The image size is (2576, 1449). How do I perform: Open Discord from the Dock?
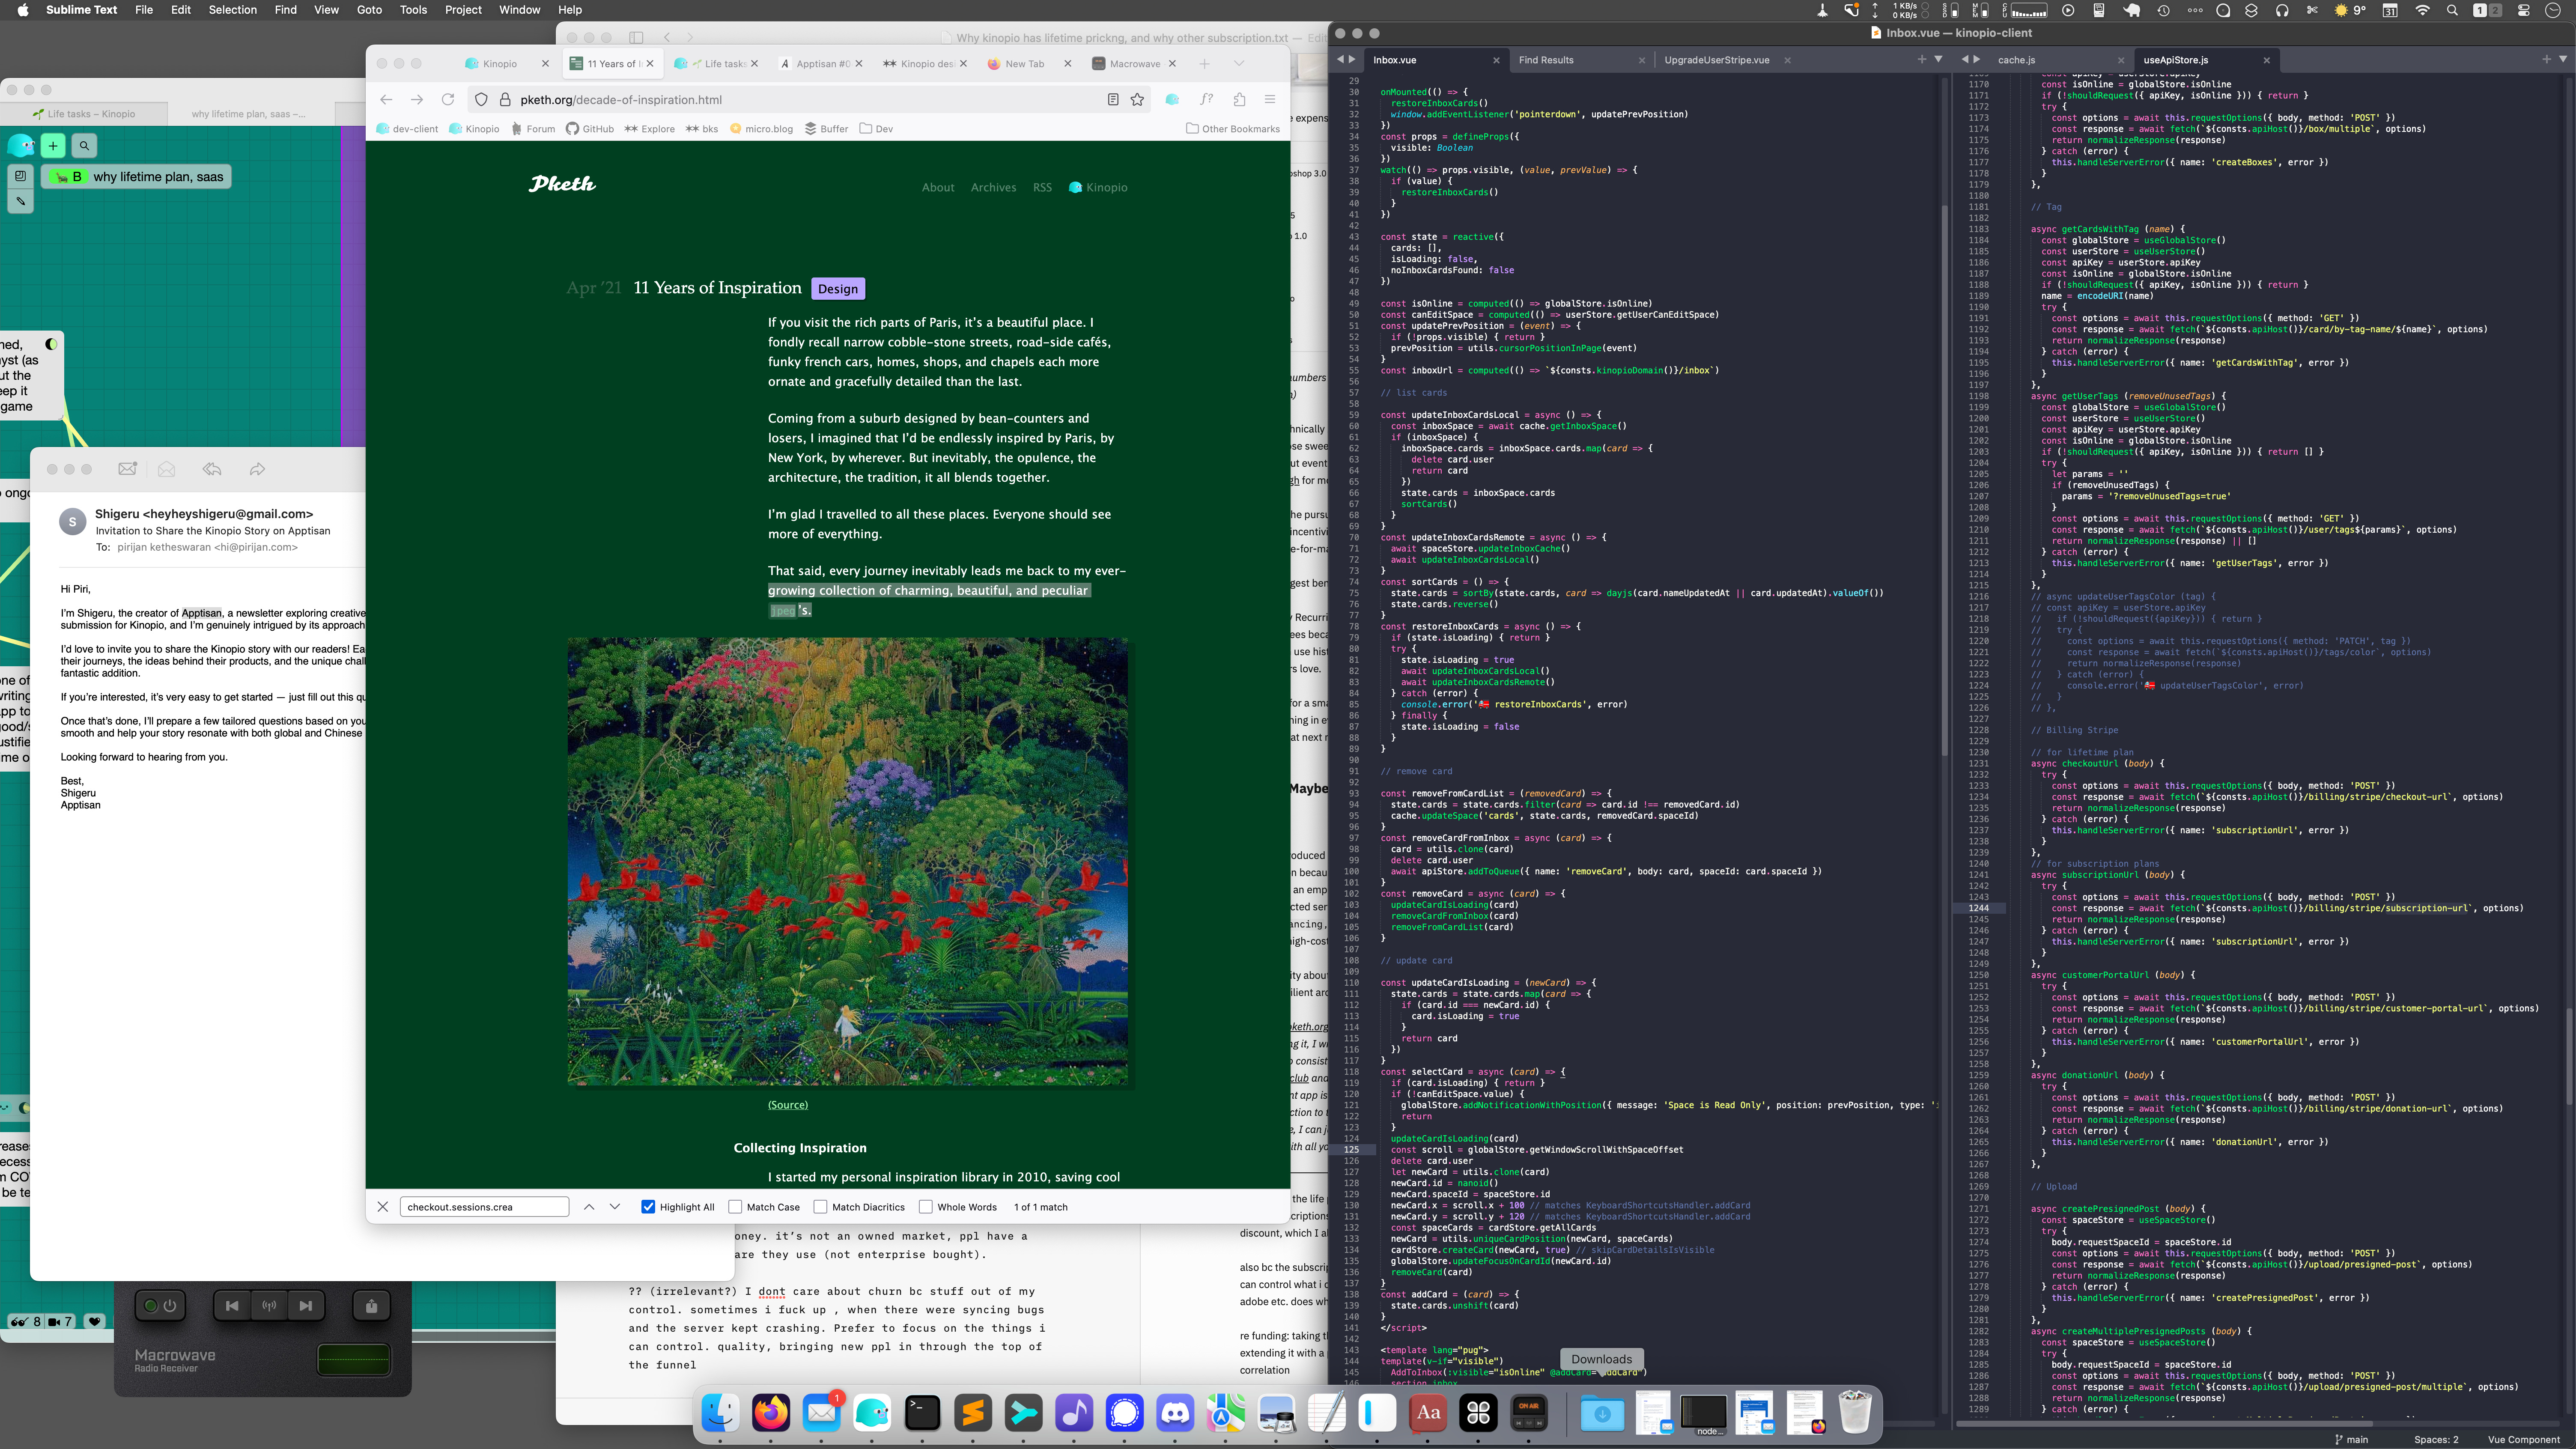point(1175,1413)
